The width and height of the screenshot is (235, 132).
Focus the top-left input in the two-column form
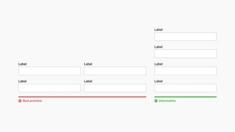49,71
